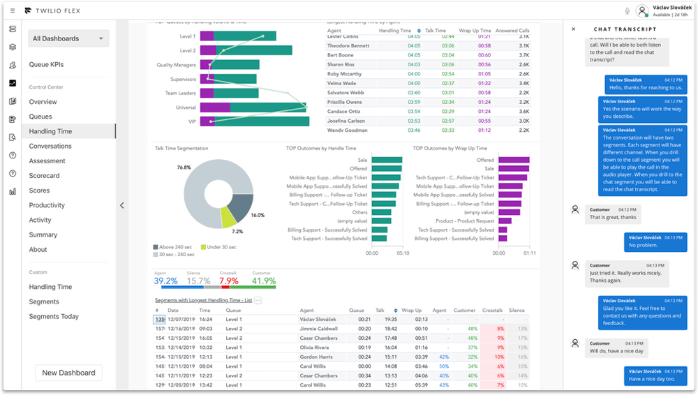Open Segments with Longest Handling Time link
698x395 pixels.
click(x=202, y=300)
